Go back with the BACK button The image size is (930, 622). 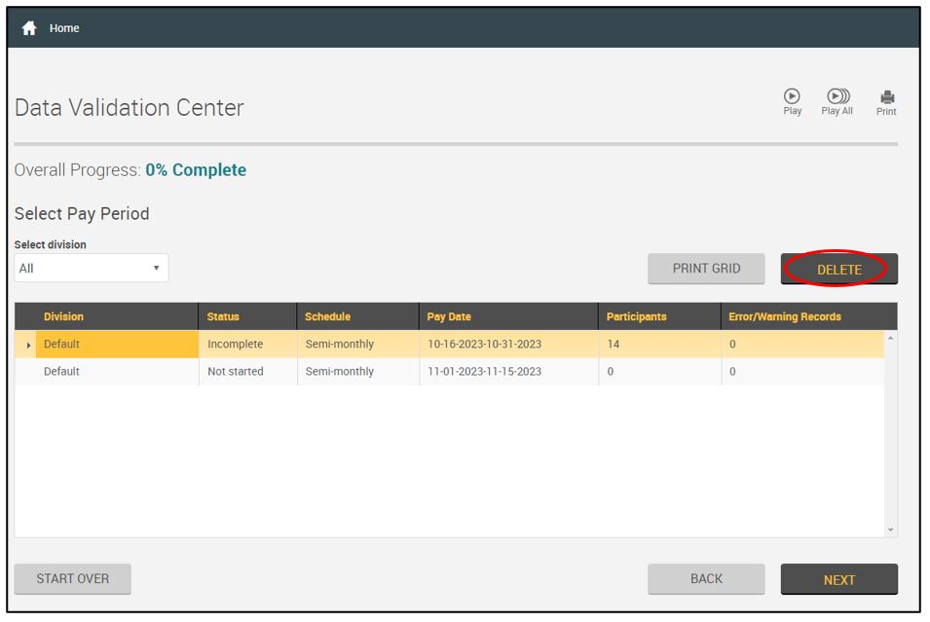pos(706,578)
